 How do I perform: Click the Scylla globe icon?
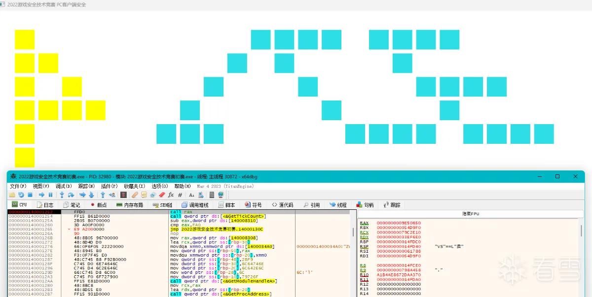click(221, 195)
